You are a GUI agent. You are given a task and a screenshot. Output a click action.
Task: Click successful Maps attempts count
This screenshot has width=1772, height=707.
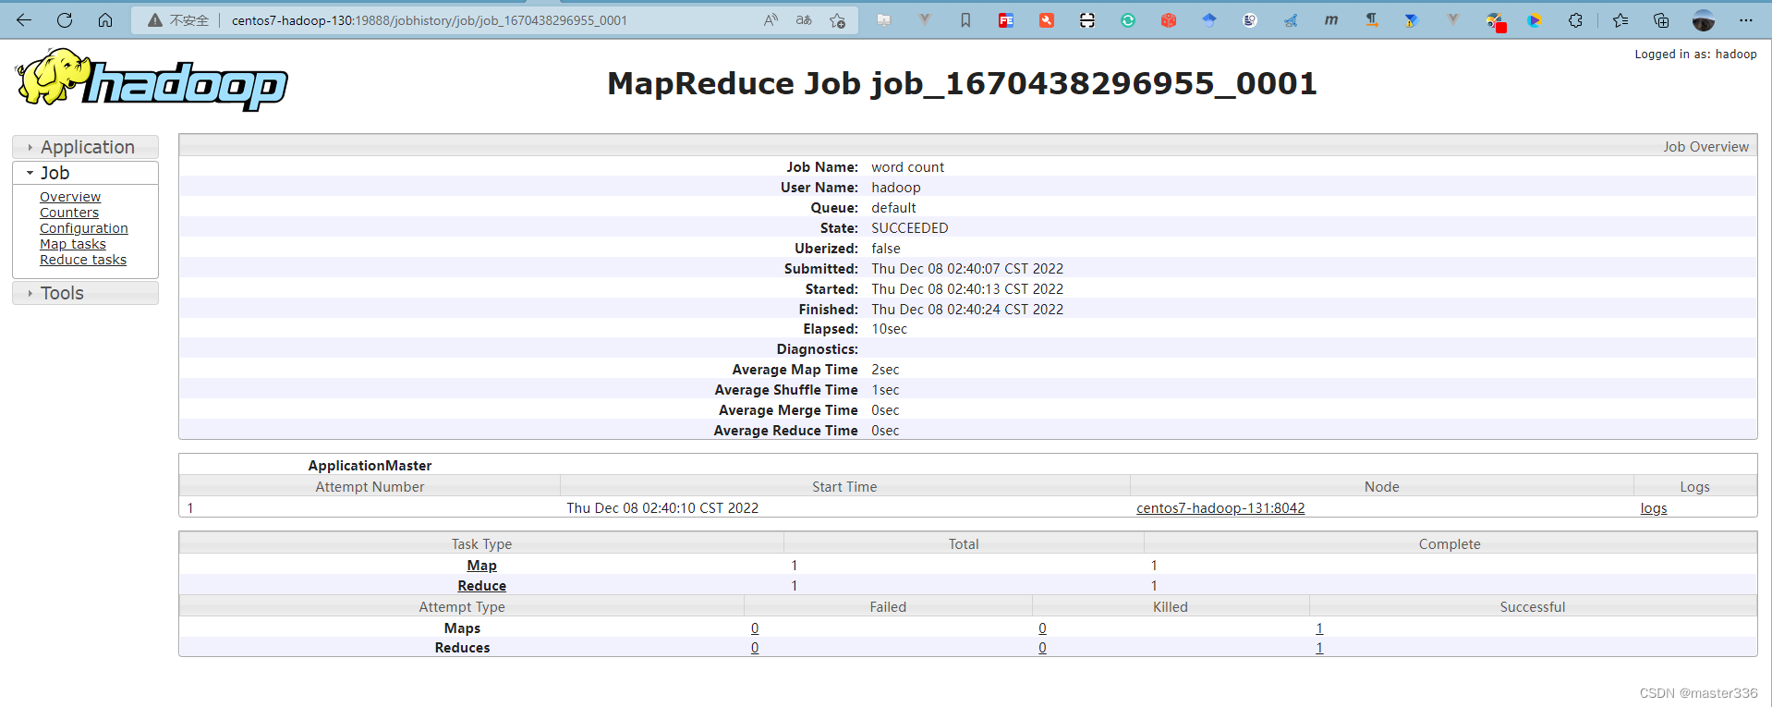[1319, 628]
